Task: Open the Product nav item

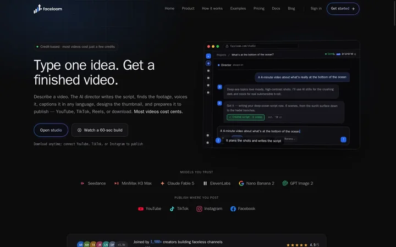Action: click(x=188, y=9)
